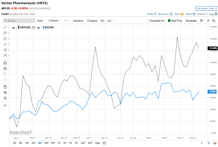
Task: Open the f(x) expressions menu
Action: coord(102,21)
